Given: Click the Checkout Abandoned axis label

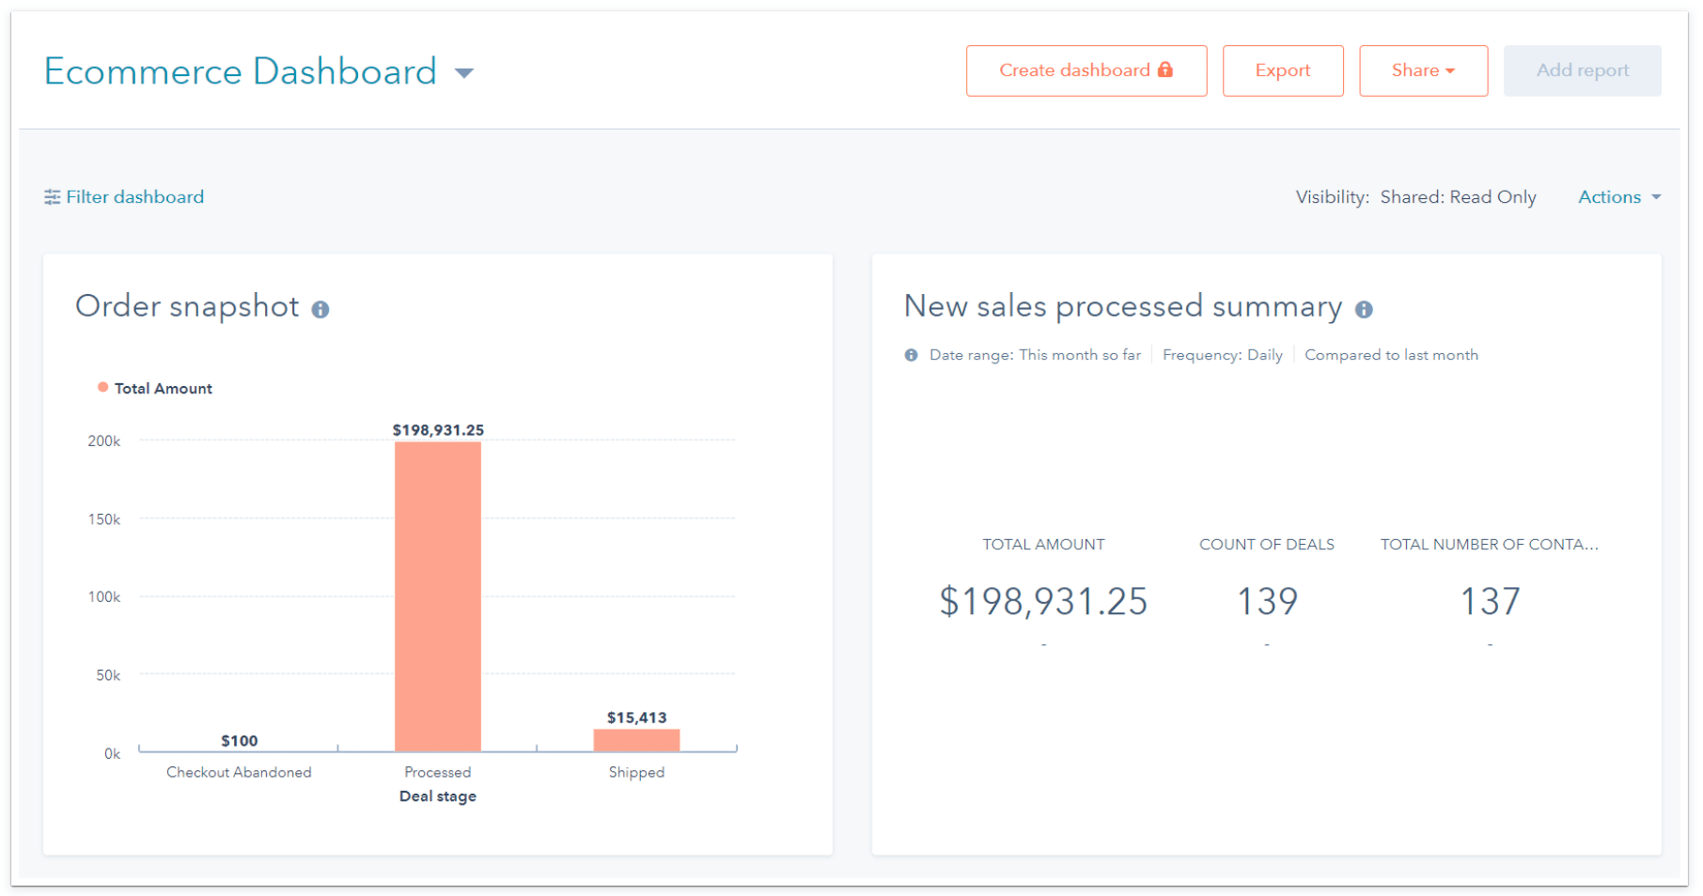Looking at the screenshot, I should coord(239,772).
